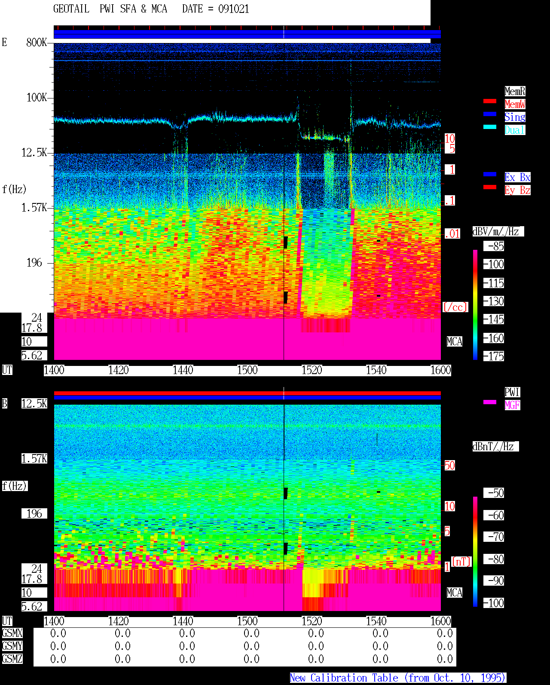Click the MemR legend label
550x685 pixels.
point(515,91)
